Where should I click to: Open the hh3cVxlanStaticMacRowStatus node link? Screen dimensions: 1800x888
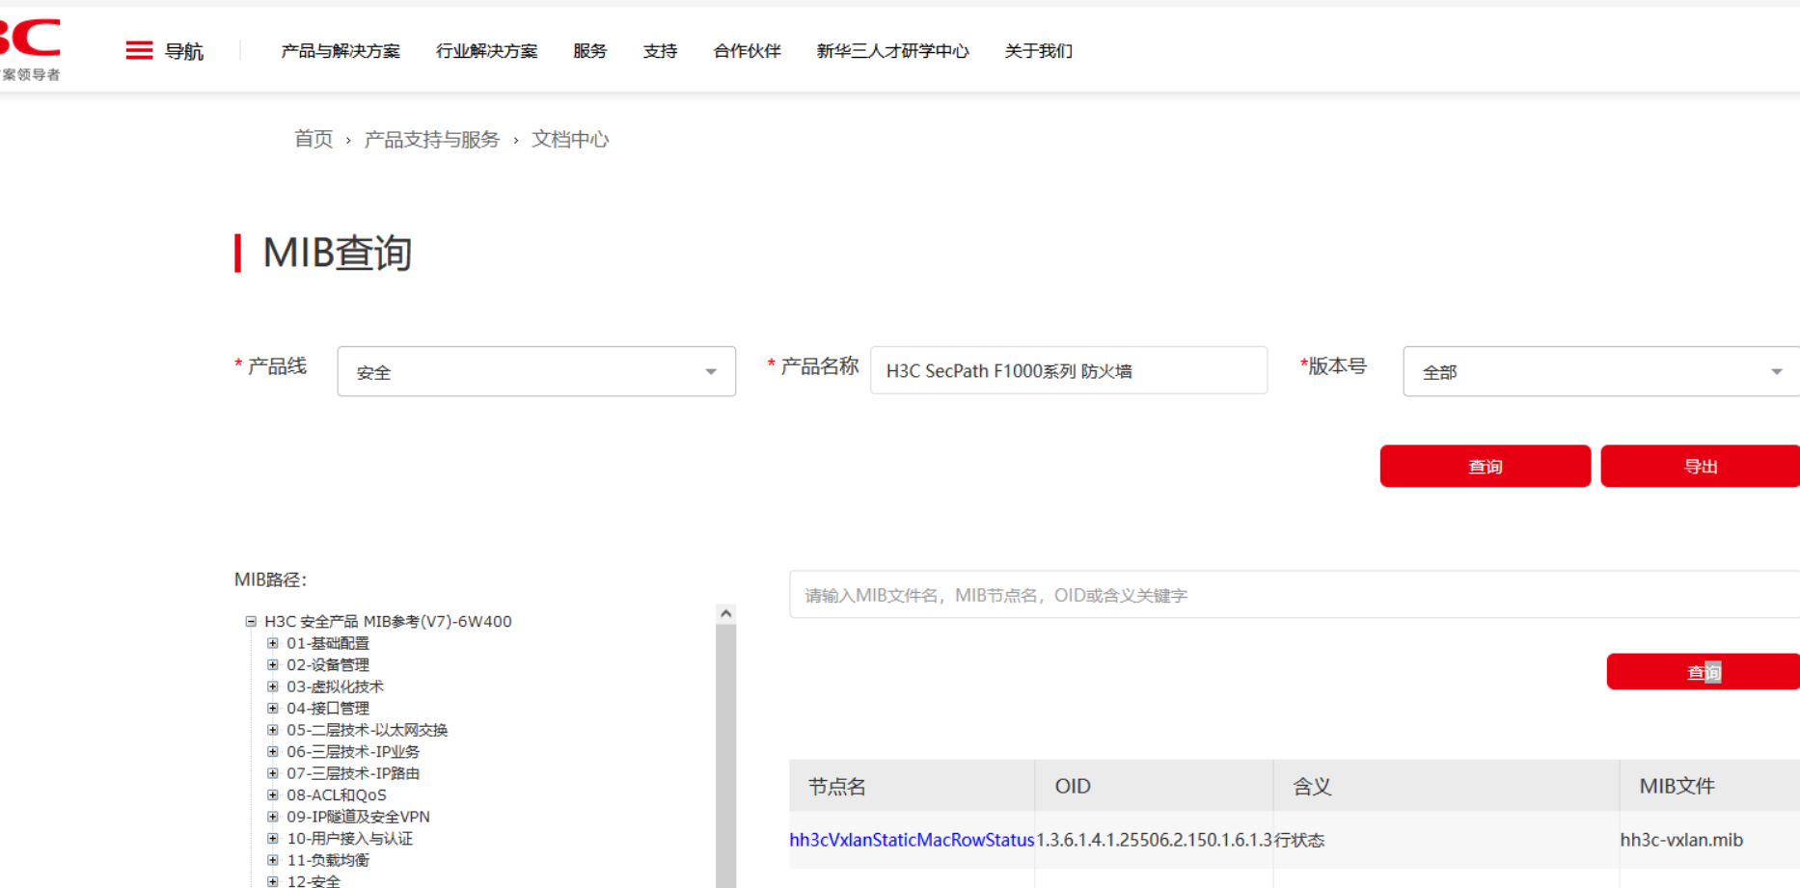(x=912, y=840)
